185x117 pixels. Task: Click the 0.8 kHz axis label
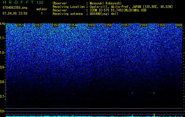pos(3,82)
